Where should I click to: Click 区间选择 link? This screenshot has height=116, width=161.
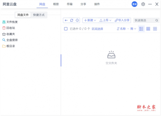[x=97, y=29]
